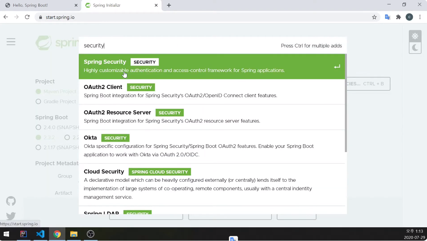Add the OAuth2 Client dependency
This screenshot has height=241, width=427.
(212, 92)
